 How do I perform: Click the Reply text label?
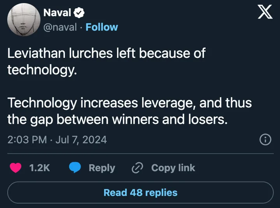point(102,168)
